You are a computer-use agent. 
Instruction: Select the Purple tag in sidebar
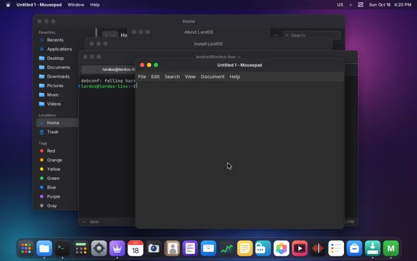(x=53, y=197)
